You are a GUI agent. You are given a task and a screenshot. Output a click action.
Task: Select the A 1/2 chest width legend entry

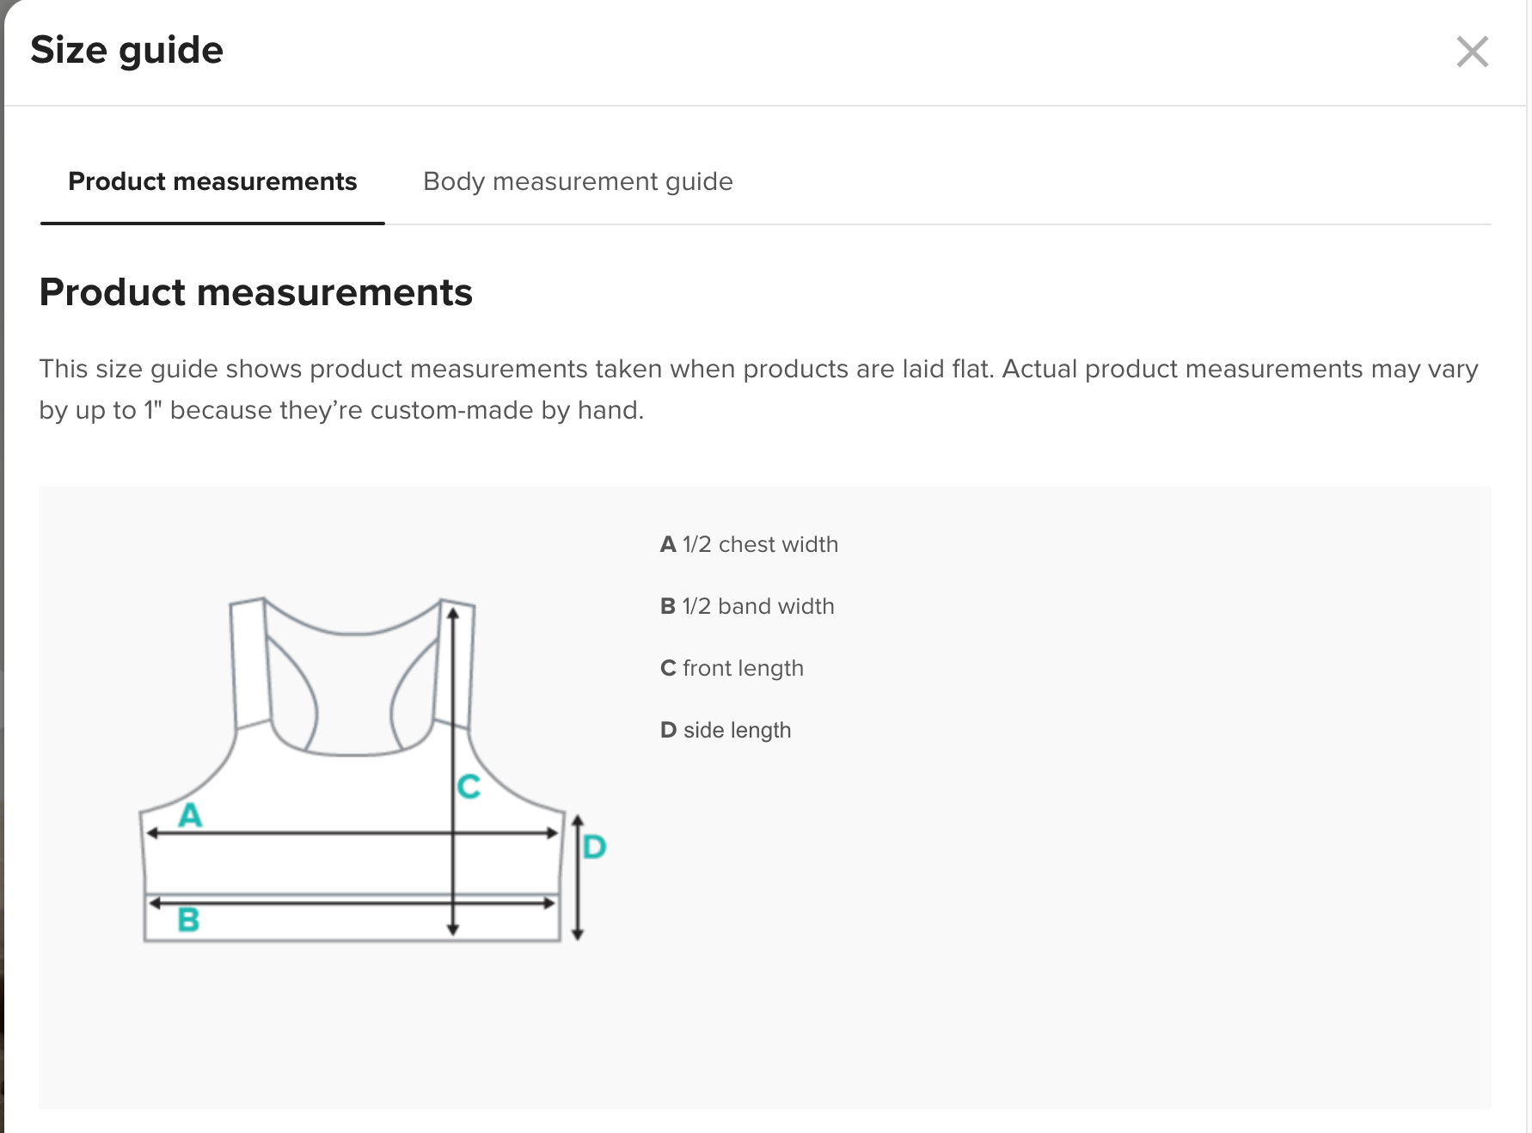(x=749, y=544)
